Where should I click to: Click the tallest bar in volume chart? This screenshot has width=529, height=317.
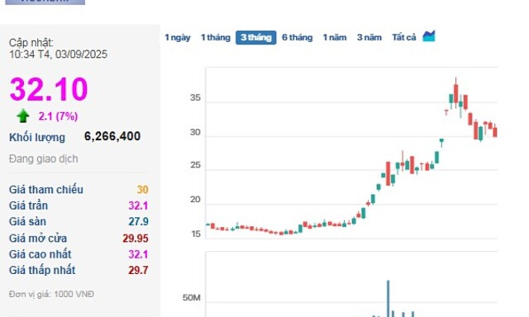(388, 298)
